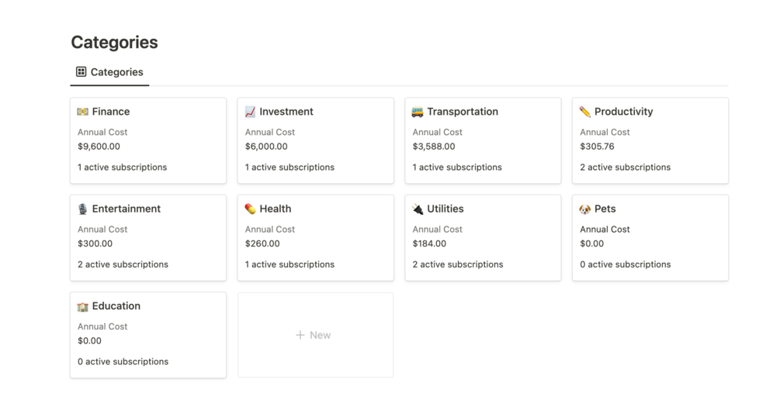780x411 pixels.
Task: Click the Utilities $184.00 annual cost
Action: 429,243
